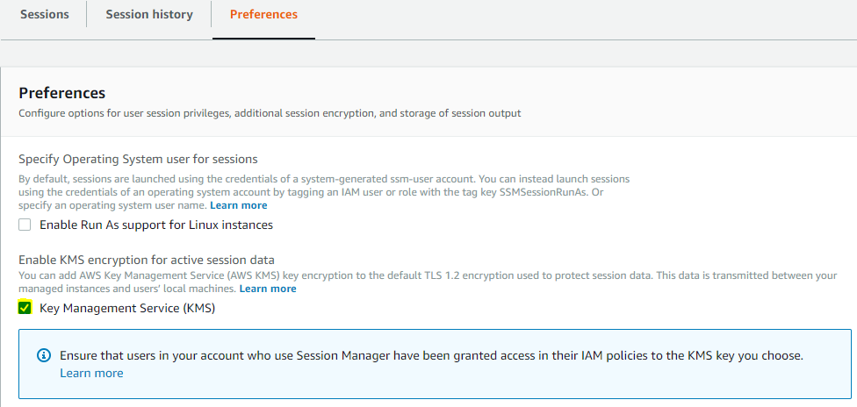Click the blue information alert box background

pos(435,364)
